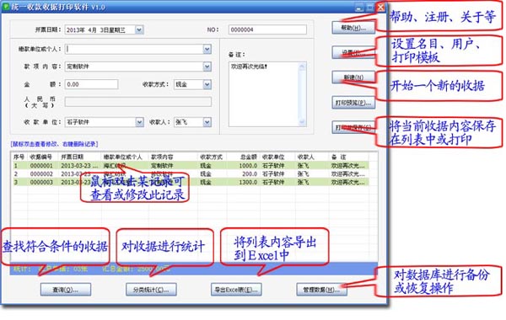This screenshot has height=320, width=506.
Task: Open 管理数据(M) manage data button
Action: [321, 290]
